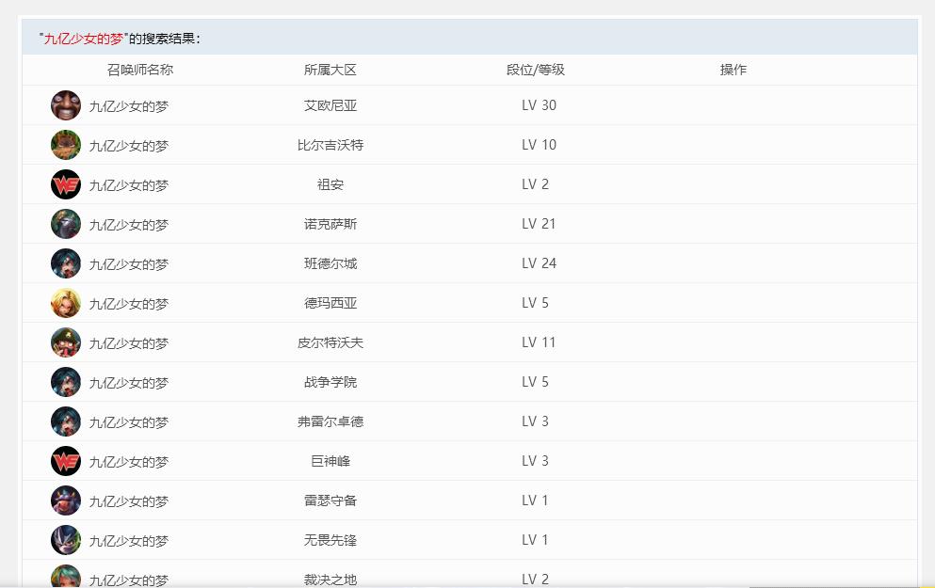Click the avatar icon for the 比尔吉沃特 summoner
This screenshot has height=588, width=935.
(x=66, y=145)
